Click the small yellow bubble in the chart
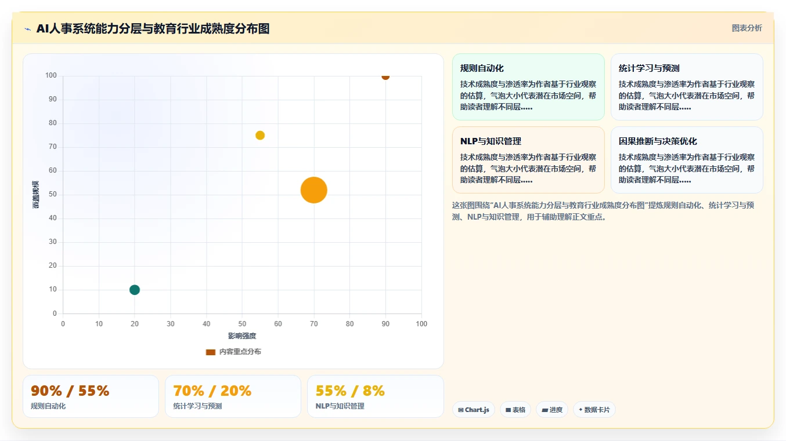This screenshot has width=786, height=441. [260, 135]
